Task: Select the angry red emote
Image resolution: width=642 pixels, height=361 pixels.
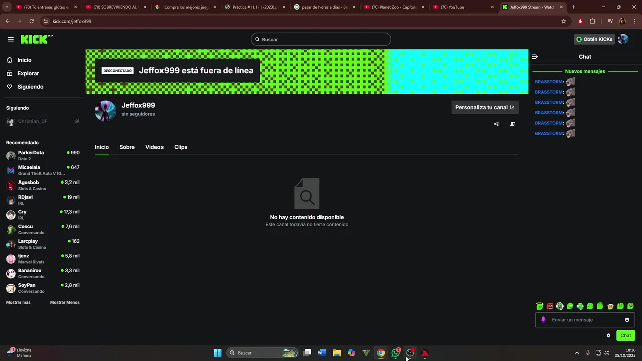Action: (x=550, y=306)
